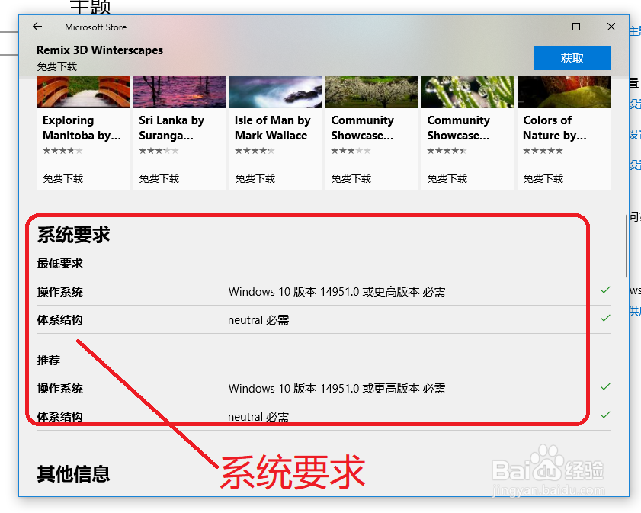Click the vertical scrollbar of the Store page

(x=627, y=246)
